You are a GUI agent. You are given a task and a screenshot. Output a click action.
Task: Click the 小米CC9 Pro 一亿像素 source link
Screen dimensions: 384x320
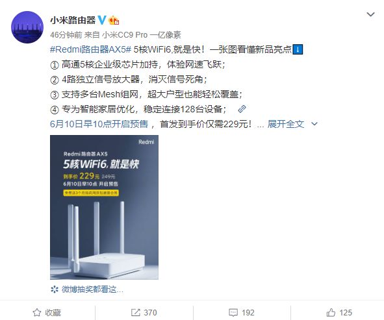pyautogui.click(x=142, y=35)
